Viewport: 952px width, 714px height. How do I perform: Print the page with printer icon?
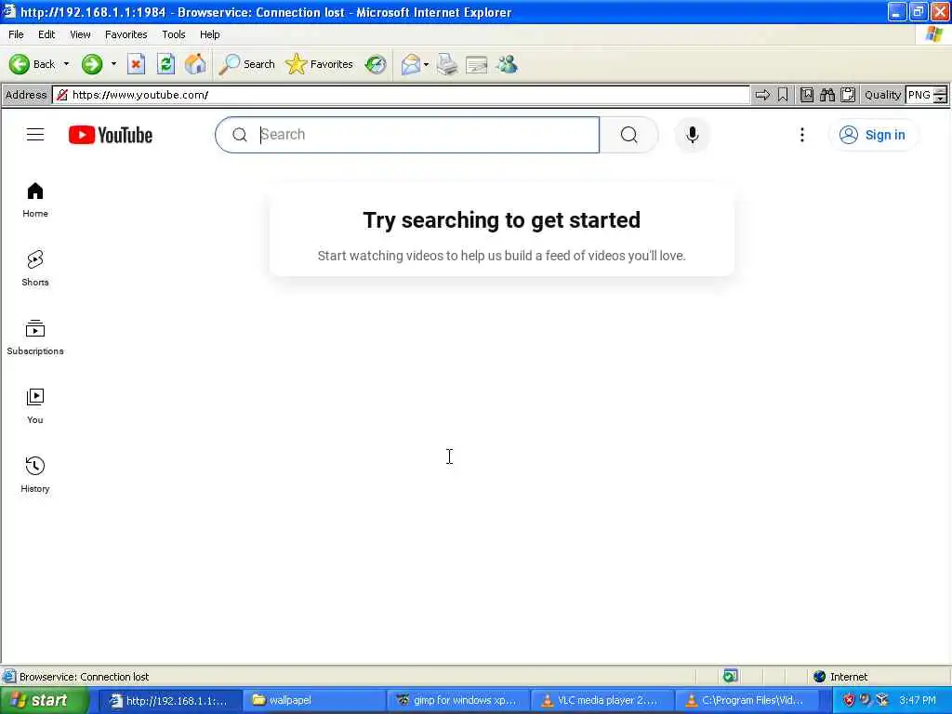click(x=447, y=64)
